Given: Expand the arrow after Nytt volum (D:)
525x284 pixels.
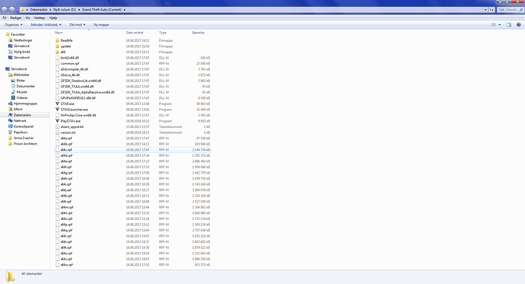Looking at the screenshot, I should coord(79,10).
